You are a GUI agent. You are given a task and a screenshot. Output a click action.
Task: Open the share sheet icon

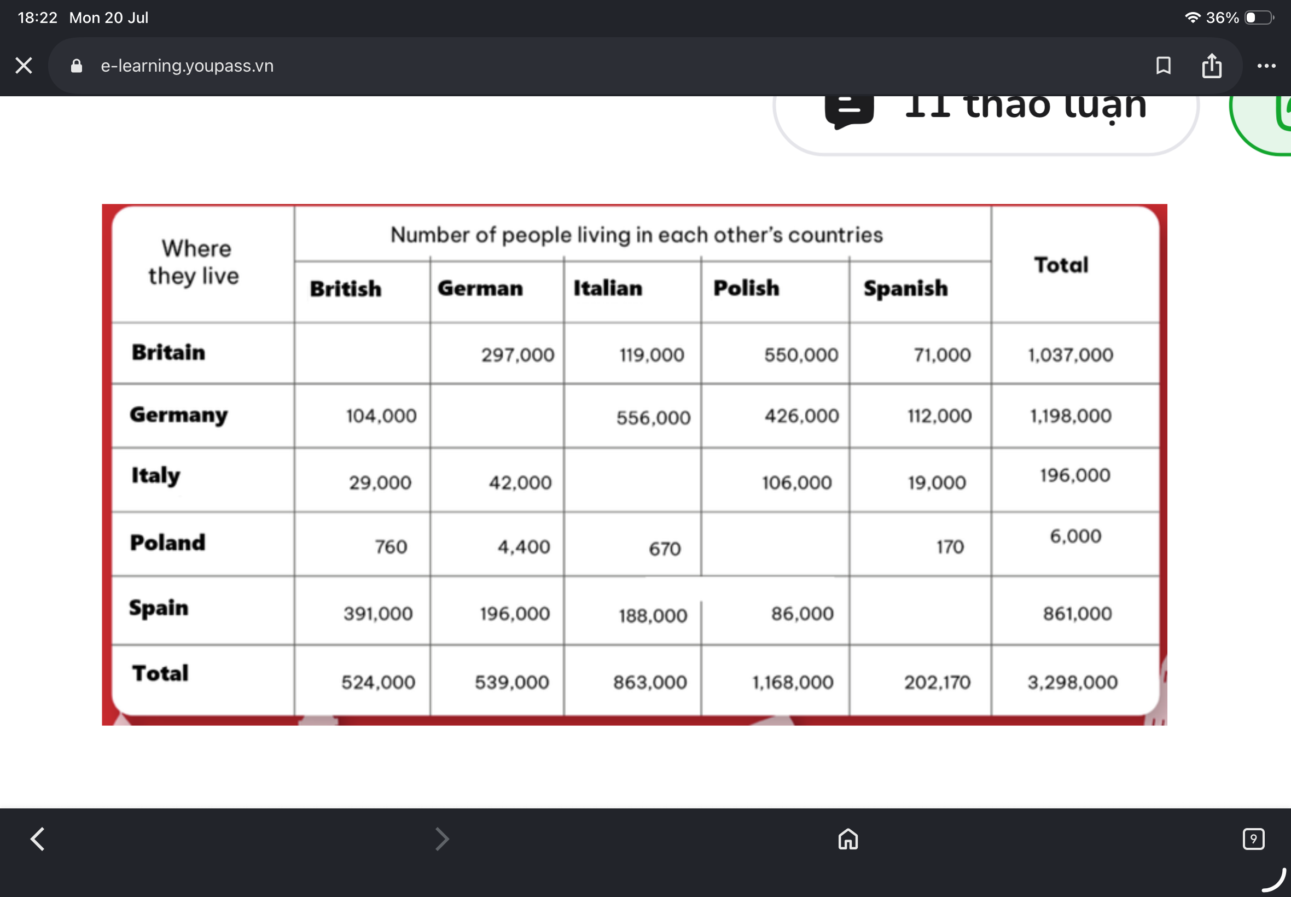1211,66
